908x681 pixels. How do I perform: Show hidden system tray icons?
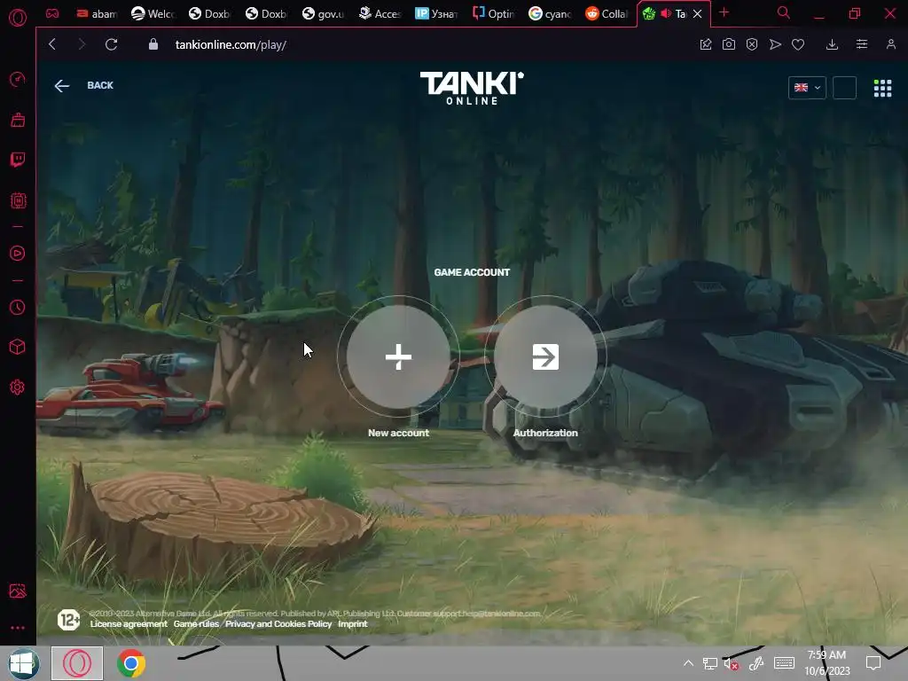[x=688, y=663]
